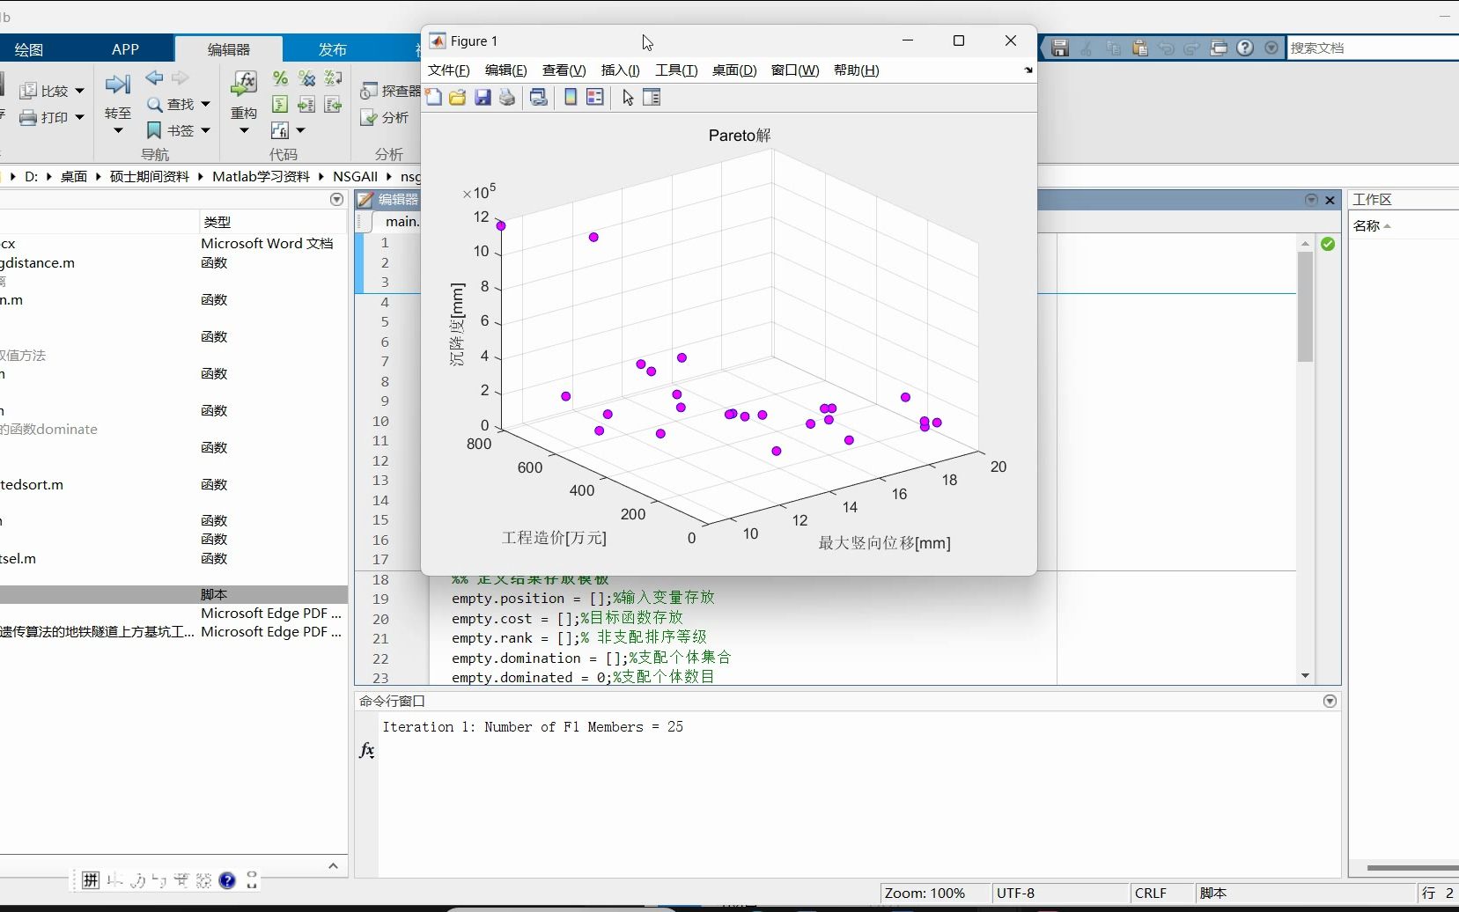The width and height of the screenshot is (1459, 912).
Task: Open the editor panel actions arrow
Action: (1311, 200)
